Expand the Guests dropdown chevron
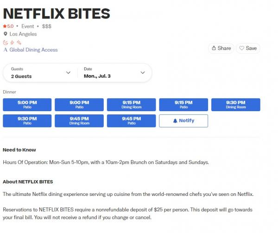The width and height of the screenshot is (278, 233). [x=68, y=73]
